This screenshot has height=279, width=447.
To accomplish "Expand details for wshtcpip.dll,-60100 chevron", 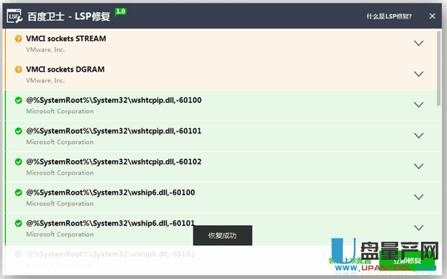I will coord(418,105).
